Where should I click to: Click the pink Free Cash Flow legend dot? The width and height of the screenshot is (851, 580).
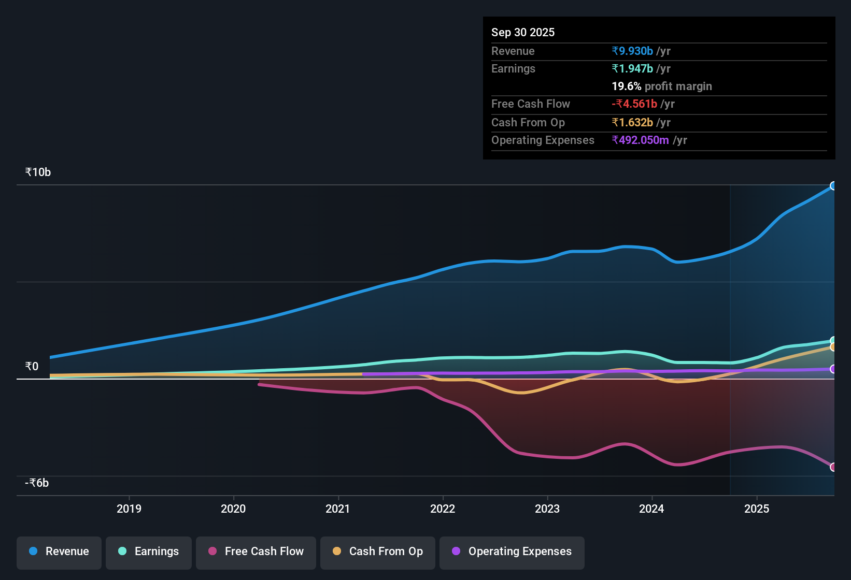pos(212,552)
